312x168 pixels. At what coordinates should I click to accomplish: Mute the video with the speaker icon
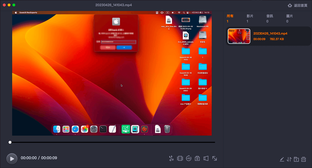point(206,158)
